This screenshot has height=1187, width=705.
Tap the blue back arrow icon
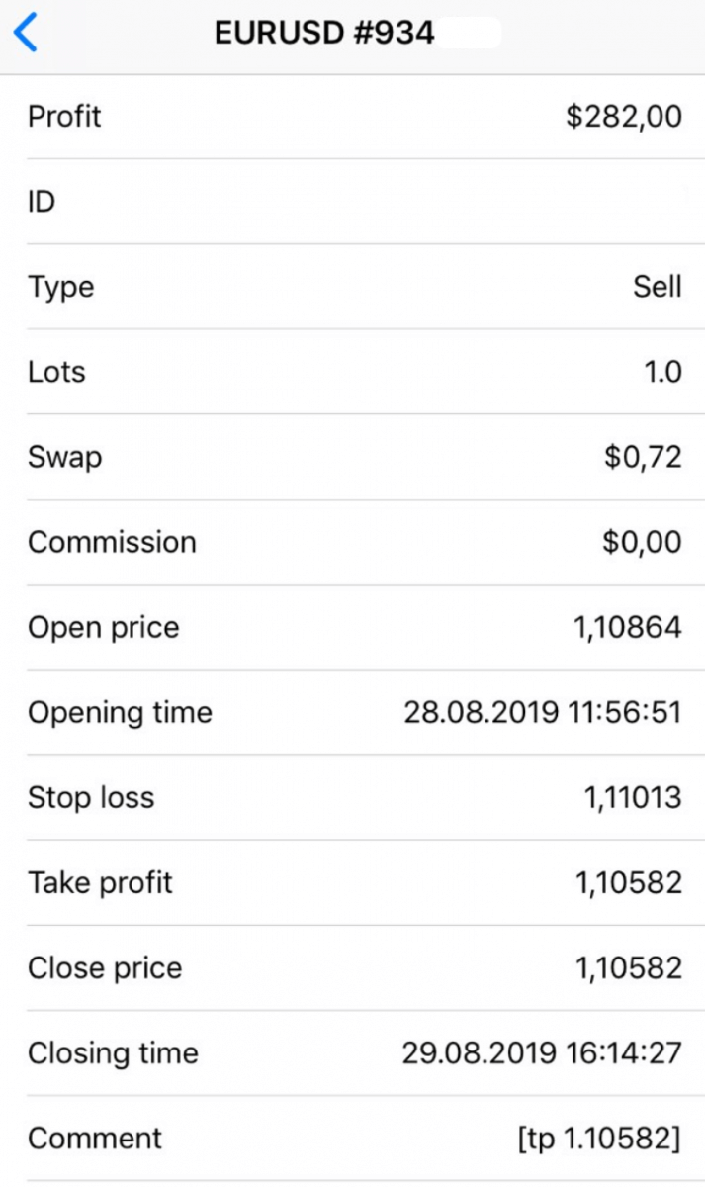(27, 31)
